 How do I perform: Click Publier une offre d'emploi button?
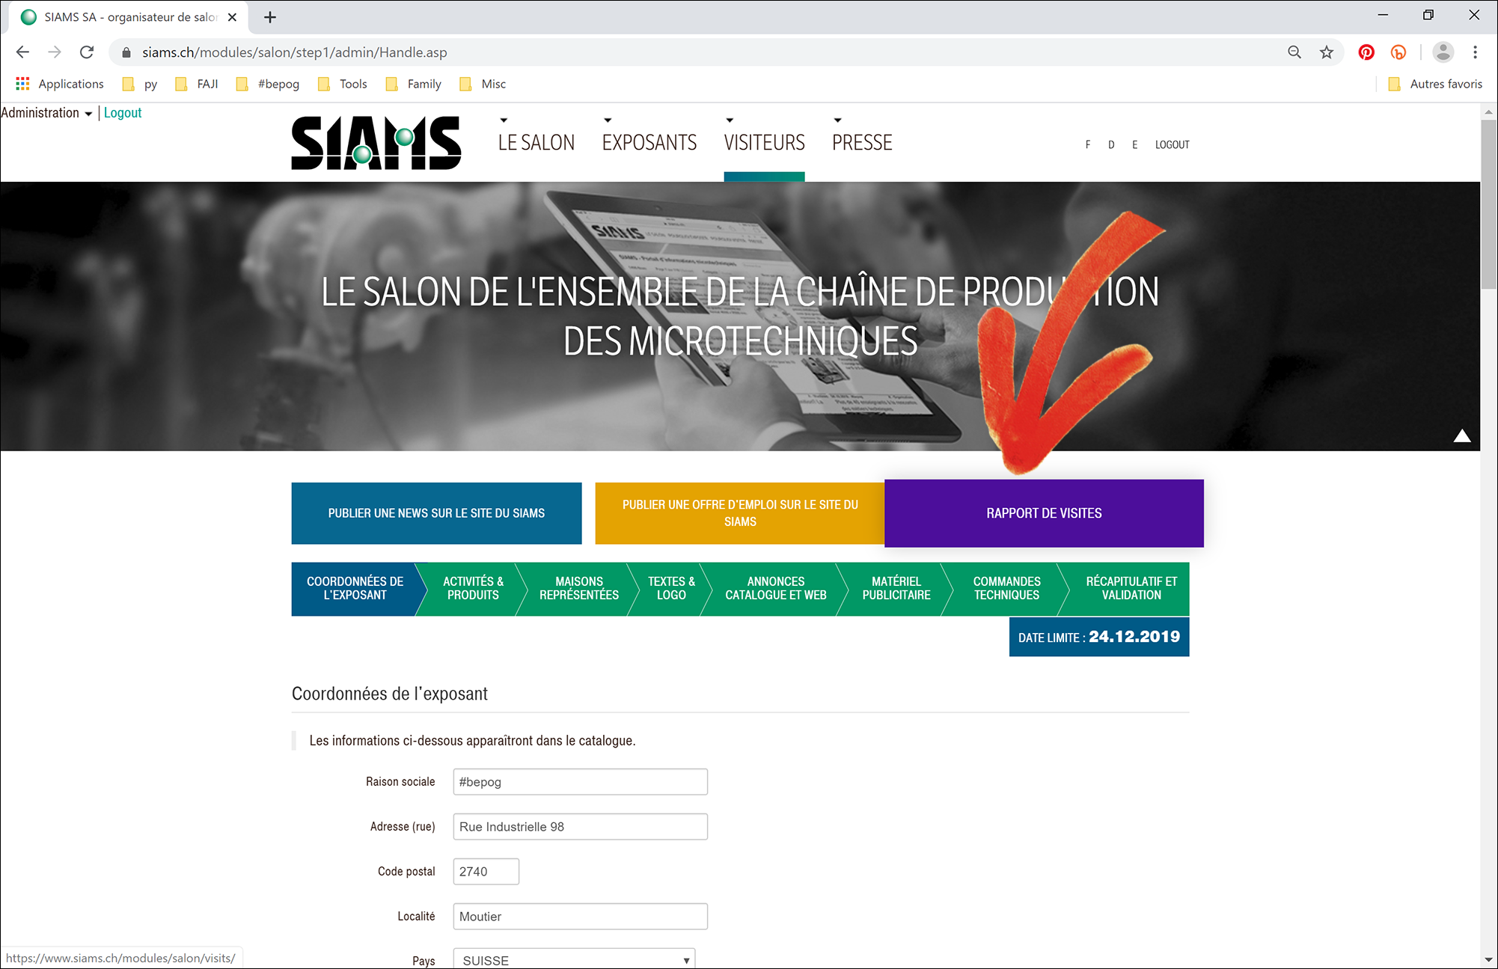pos(740,513)
